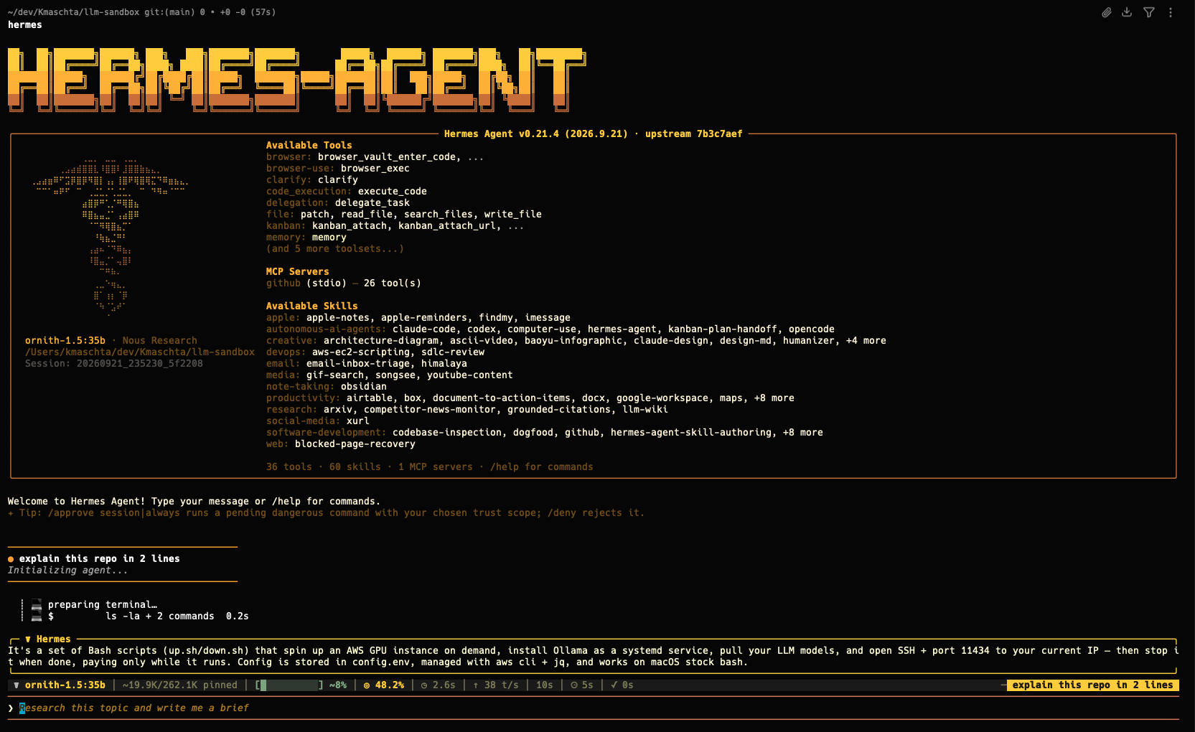
Task: Click the '10s' status bar entry
Action: pyautogui.click(x=545, y=685)
